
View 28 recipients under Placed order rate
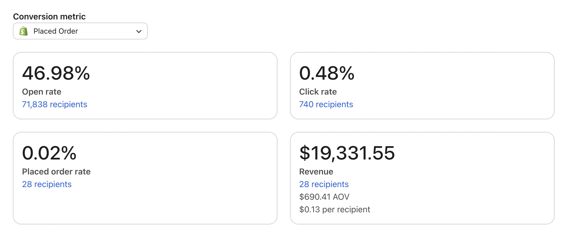pyautogui.click(x=47, y=184)
